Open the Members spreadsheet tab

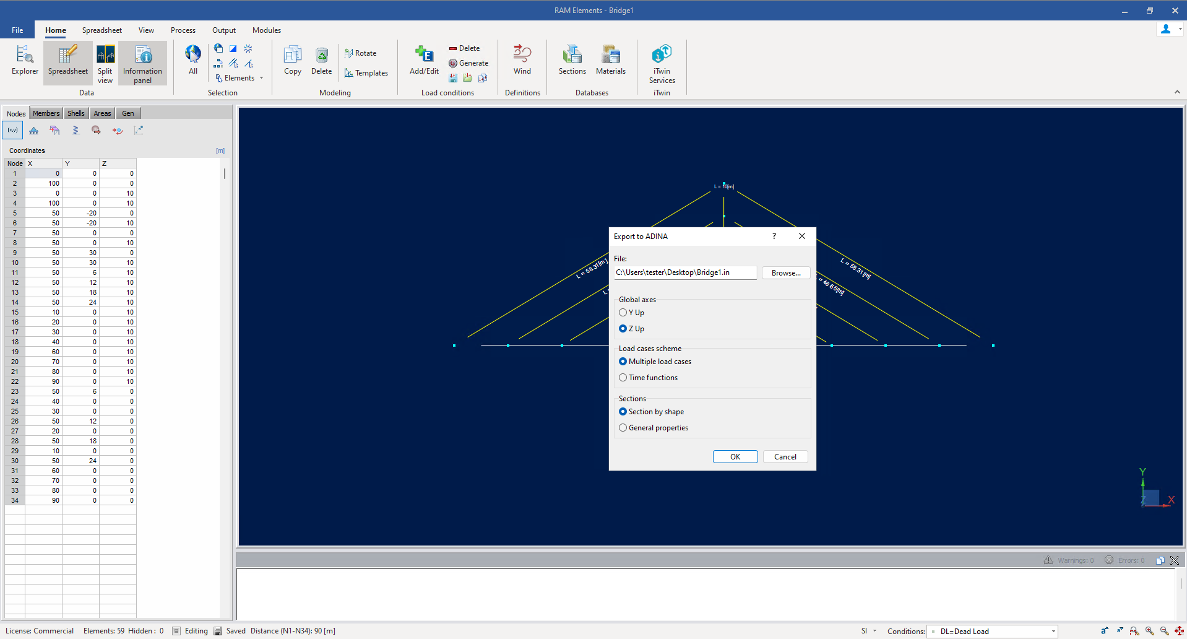[x=46, y=113]
